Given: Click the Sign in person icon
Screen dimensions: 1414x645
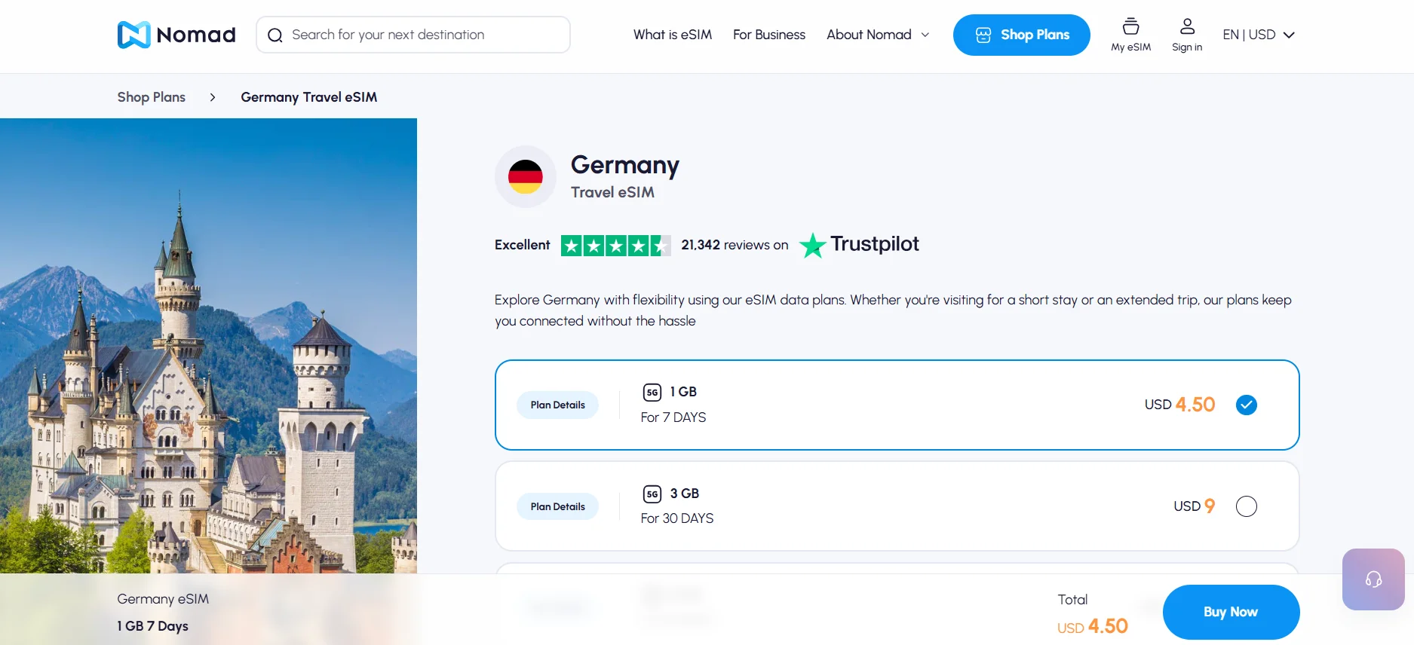Looking at the screenshot, I should coord(1187,25).
